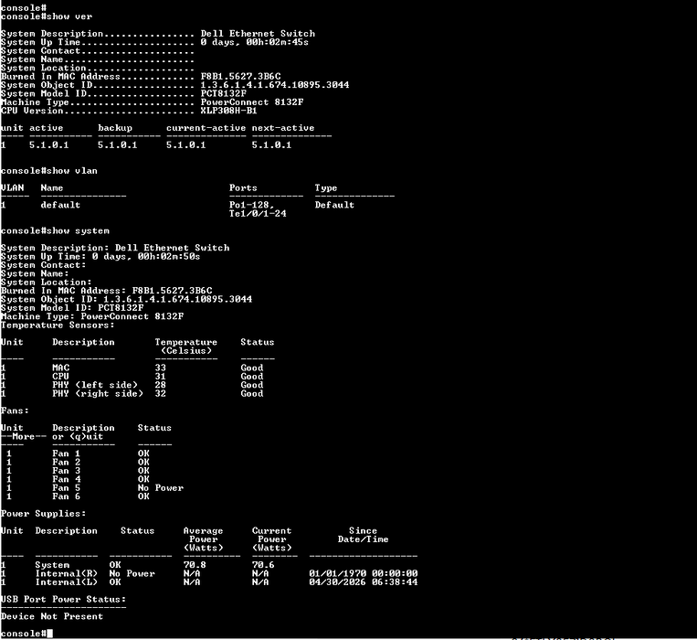Select the 'PCT8132F' model ID in show ver output

click(x=223, y=93)
